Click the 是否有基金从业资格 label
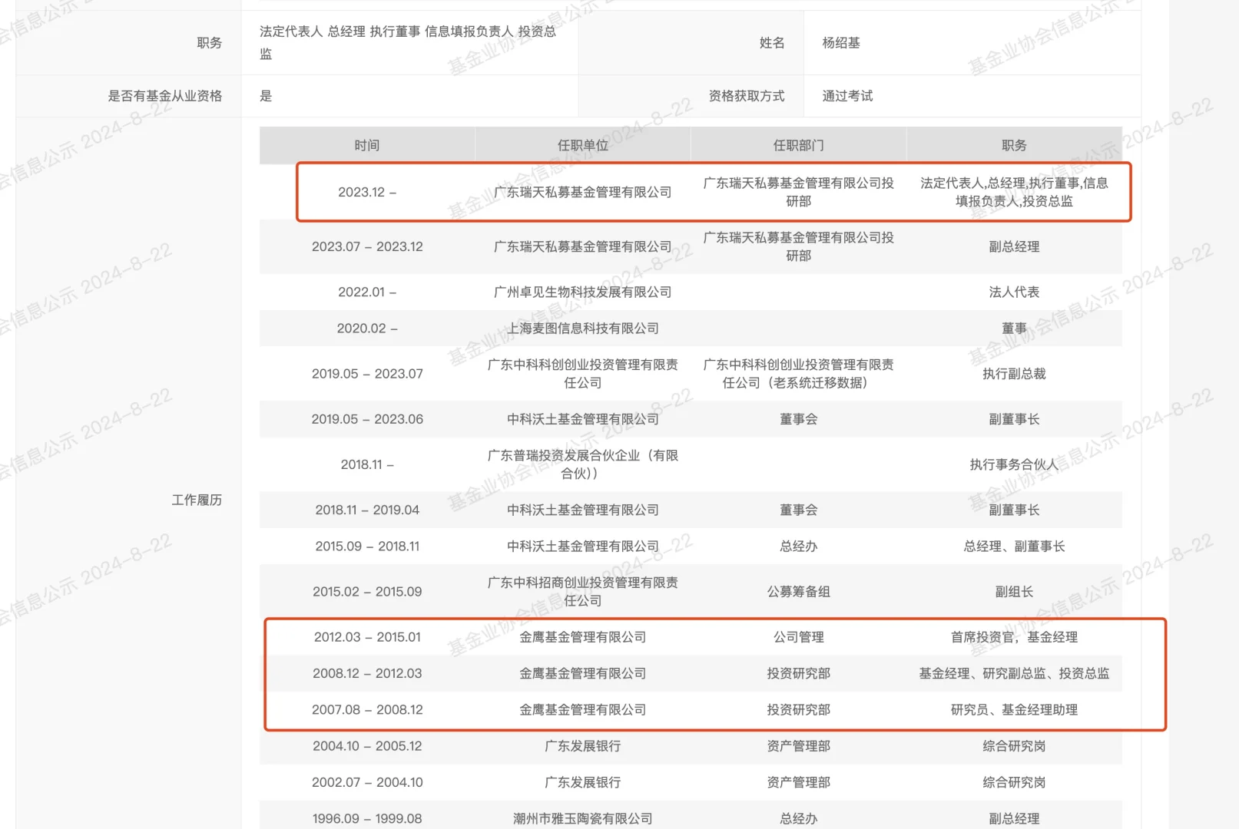 165,96
